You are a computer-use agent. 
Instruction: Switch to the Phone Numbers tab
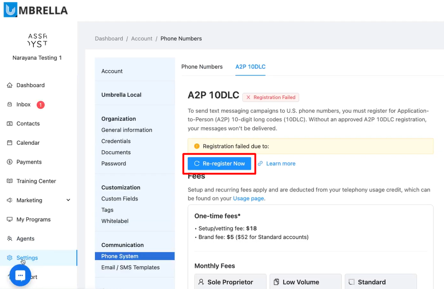pos(202,67)
